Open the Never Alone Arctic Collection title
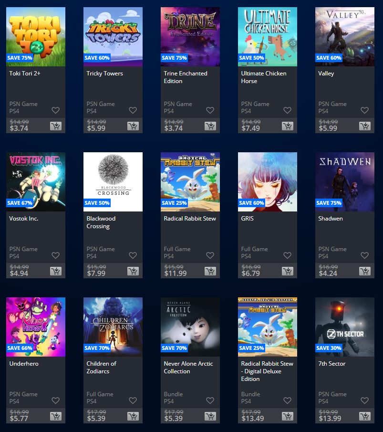The image size is (383, 432). click(188, 367)
